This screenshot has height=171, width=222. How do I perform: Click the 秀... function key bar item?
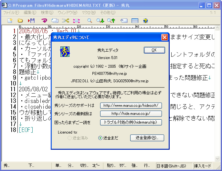pos(6,165)
